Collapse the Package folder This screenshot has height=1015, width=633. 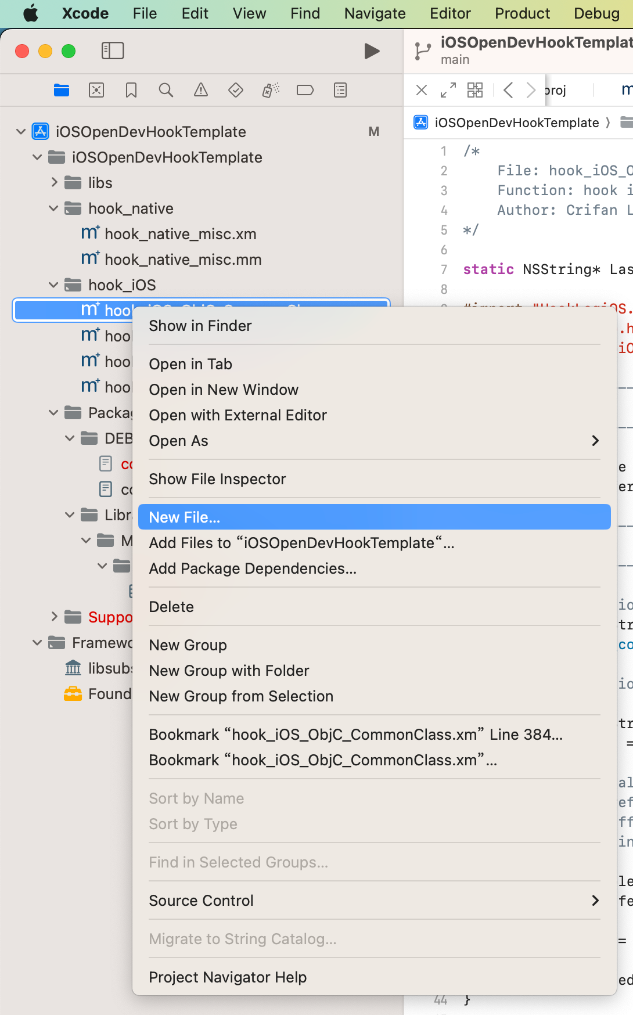[x=53, y=413]
